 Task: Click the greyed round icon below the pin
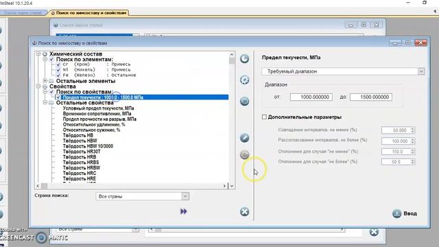[x=244, y=155]
